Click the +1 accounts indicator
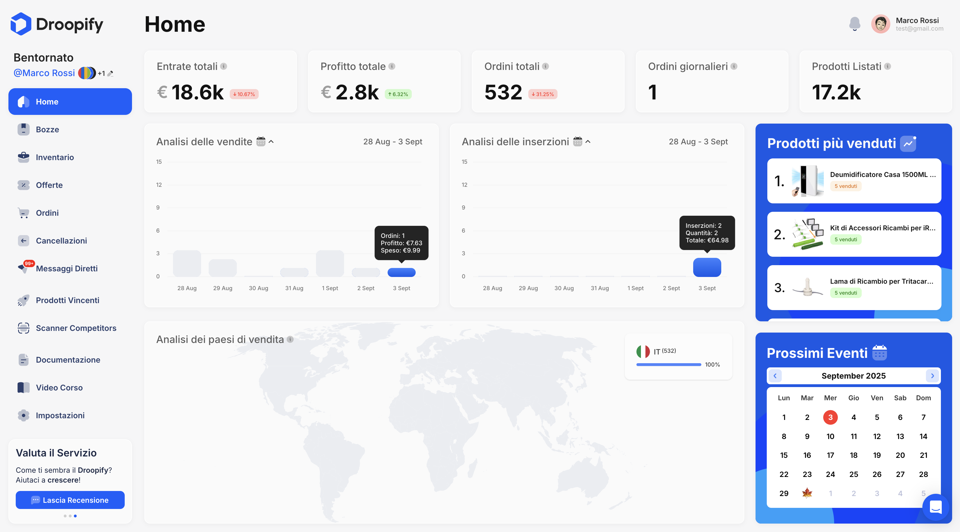 click(101, 73)
